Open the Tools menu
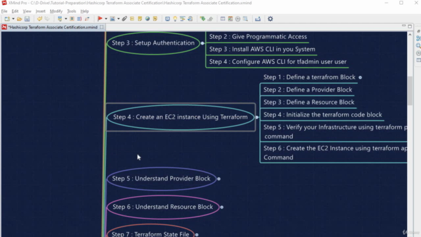 click(72, 11)
